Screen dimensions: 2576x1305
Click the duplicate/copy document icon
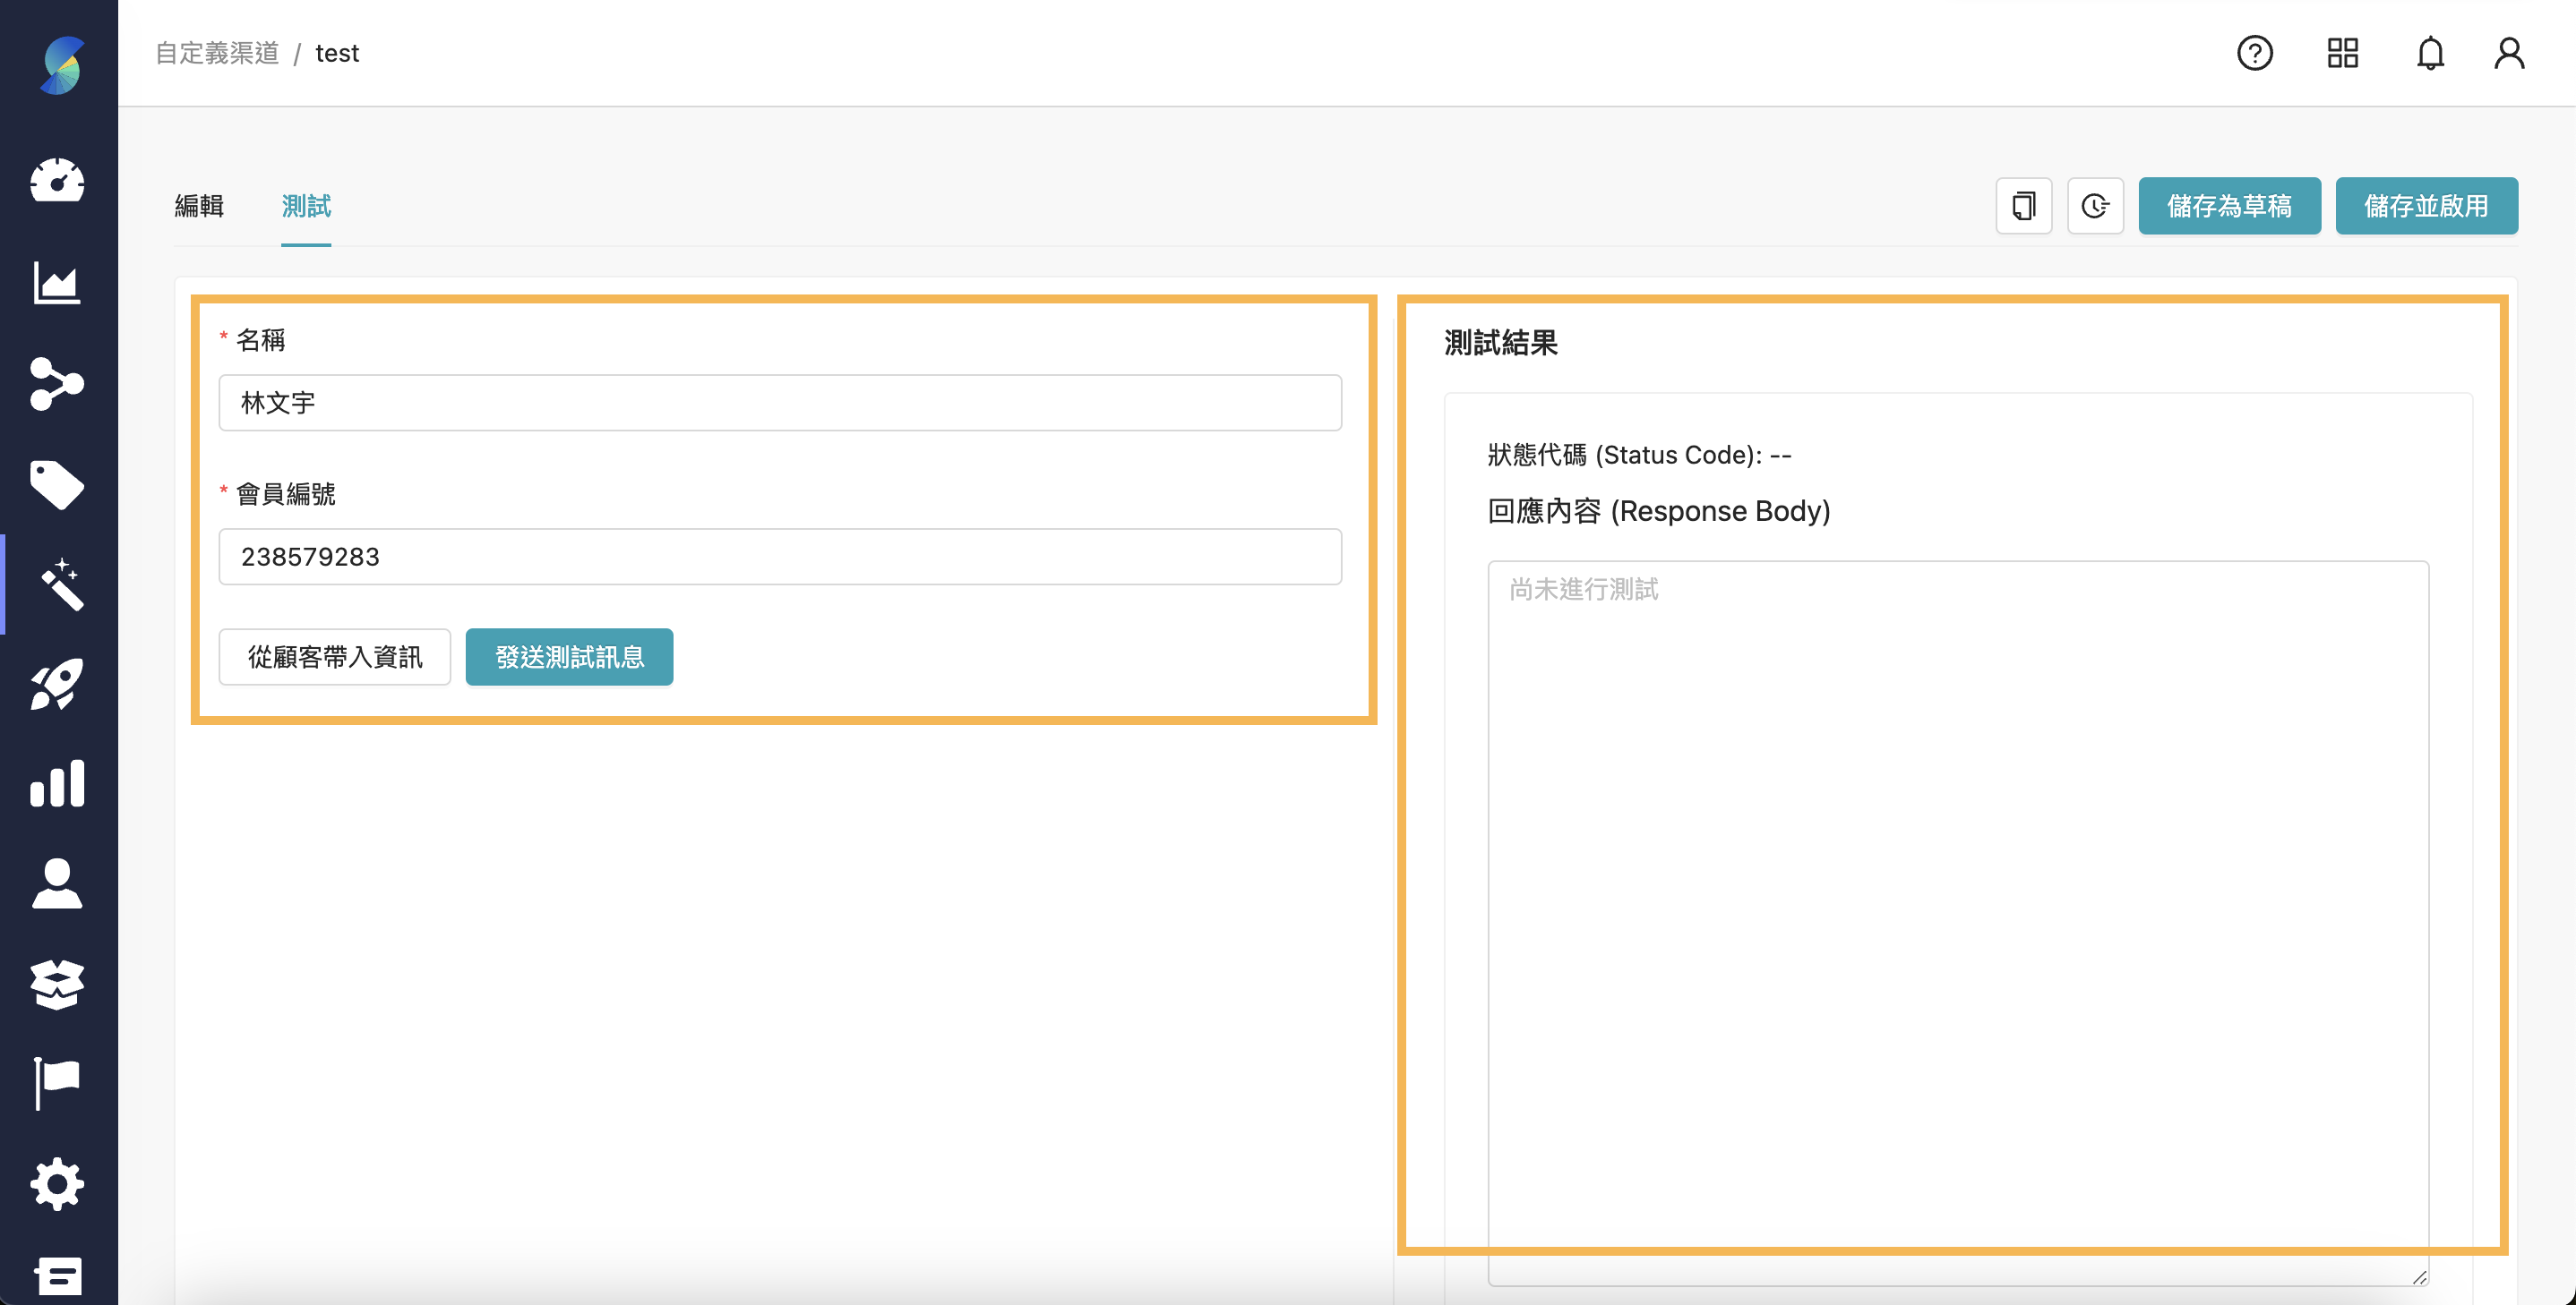pyautogui.click(x=2023, y=206)
